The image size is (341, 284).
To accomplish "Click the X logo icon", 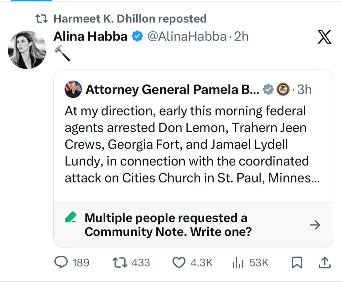I will pos(324,37).
